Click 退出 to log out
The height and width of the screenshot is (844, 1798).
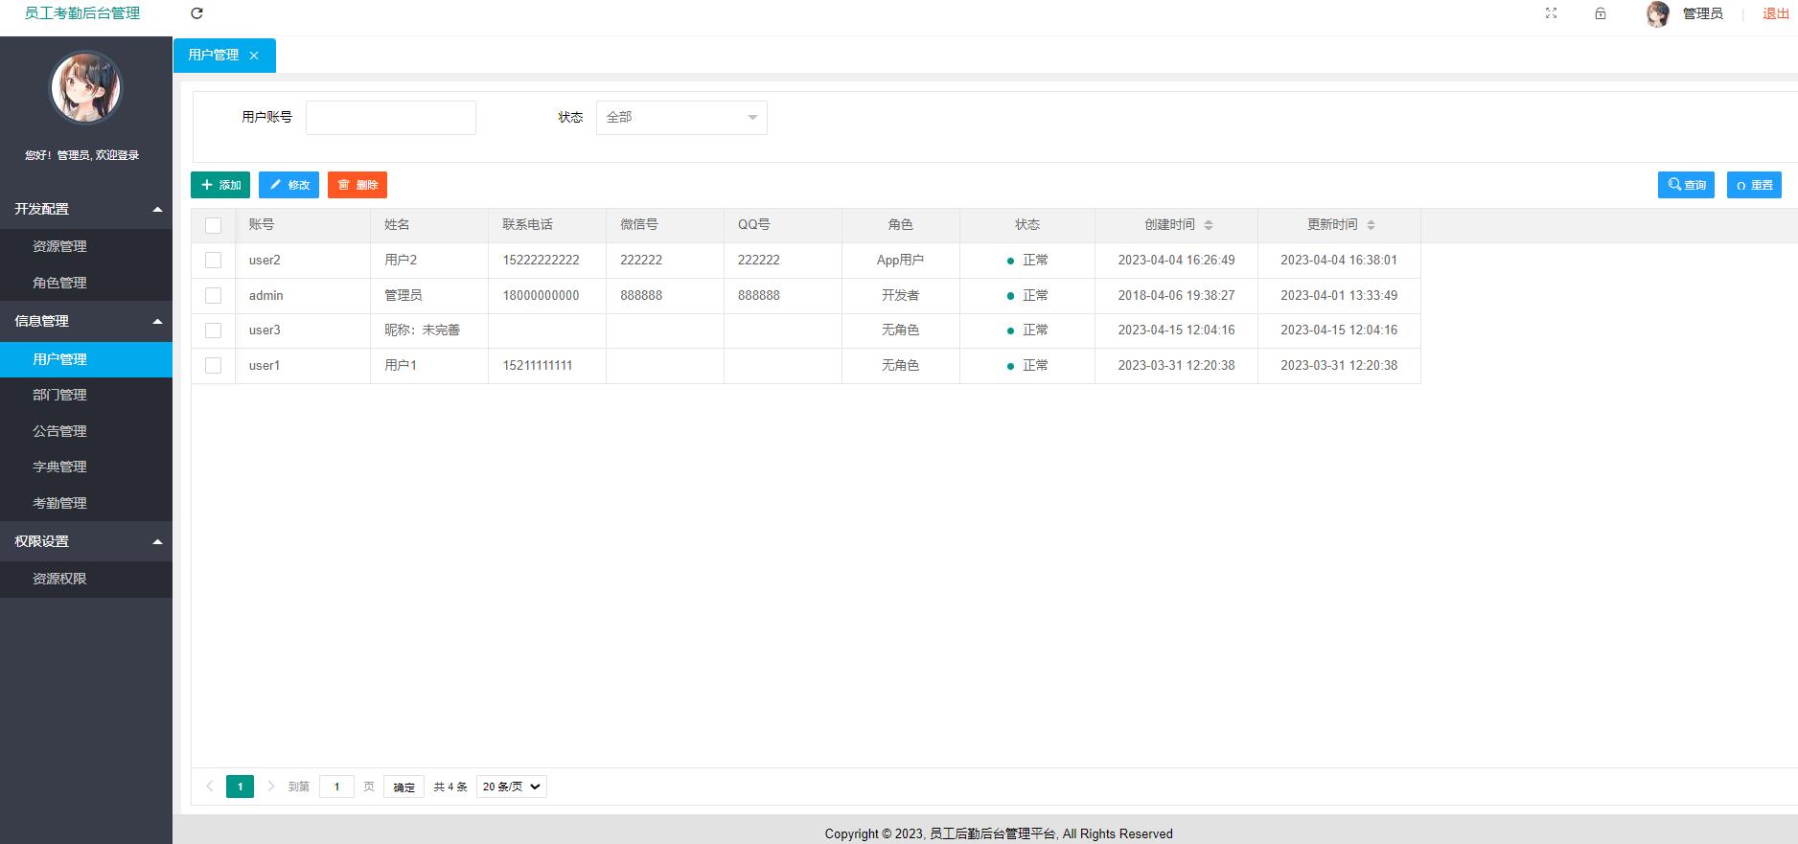(x=1776, y=13)
